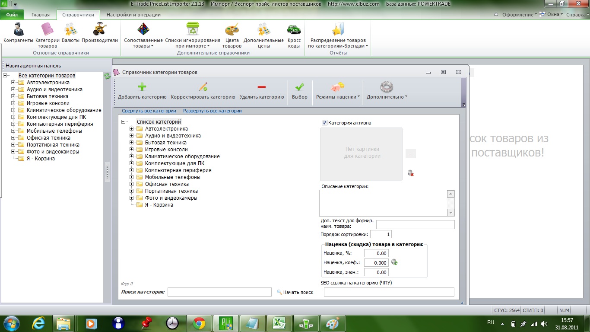
Task: Open Категории товаров in the ribbon
Action: pyautogui.click(x=48, y=35)
